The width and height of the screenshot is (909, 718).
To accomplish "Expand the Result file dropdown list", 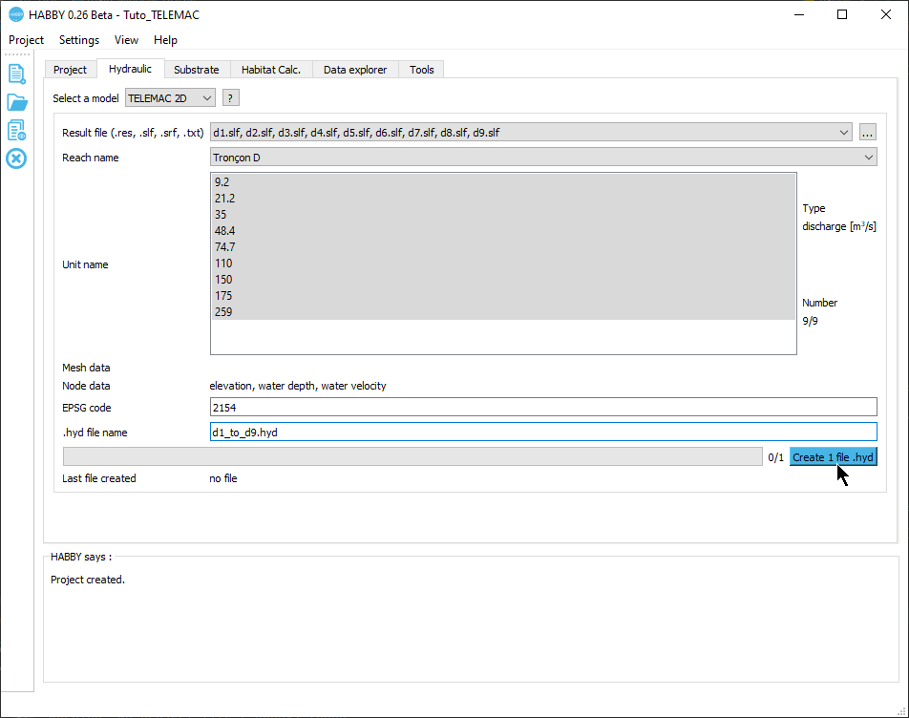I will pyautogui.click(x=843, y=133).
